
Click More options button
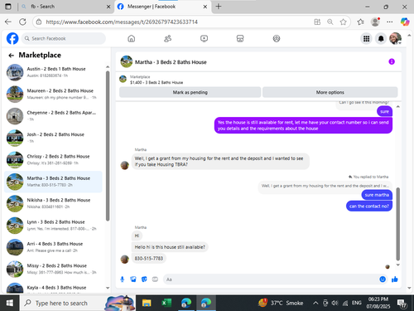[330, 92]
